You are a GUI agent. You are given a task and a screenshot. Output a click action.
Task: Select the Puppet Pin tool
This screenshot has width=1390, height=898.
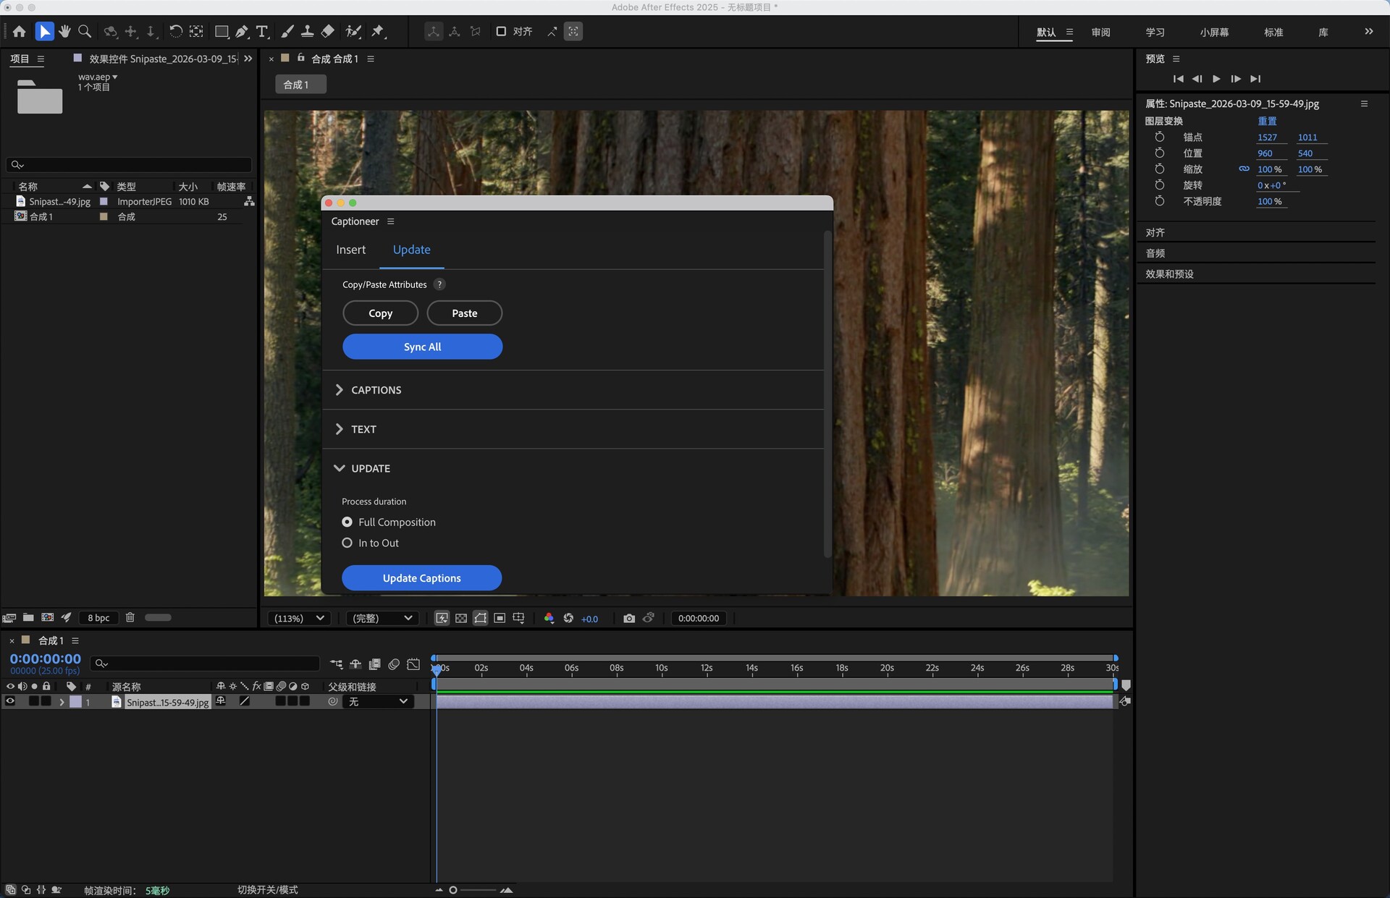(x=378, y=31)
